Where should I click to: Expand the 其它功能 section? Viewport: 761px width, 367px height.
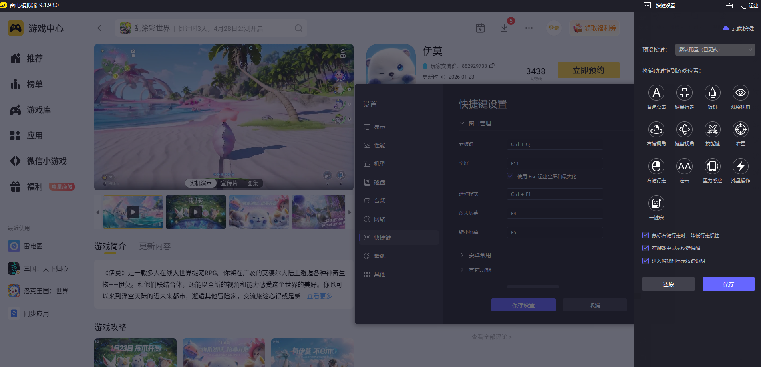[475, 270]
